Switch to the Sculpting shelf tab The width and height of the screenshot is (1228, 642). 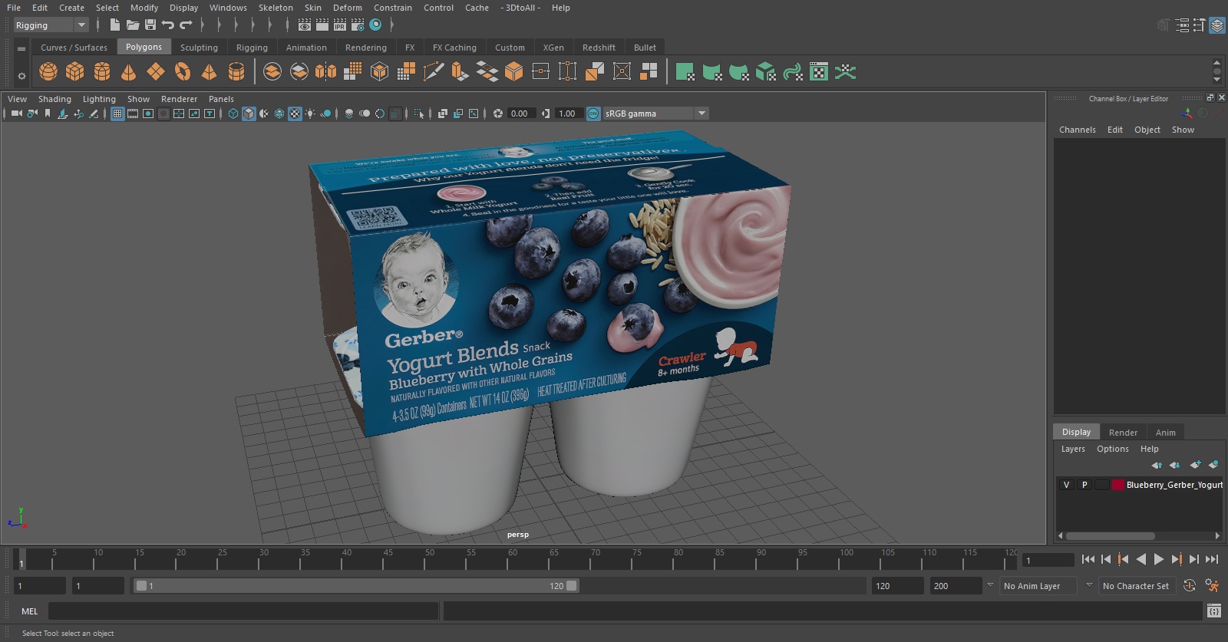[x=199, y=48]
